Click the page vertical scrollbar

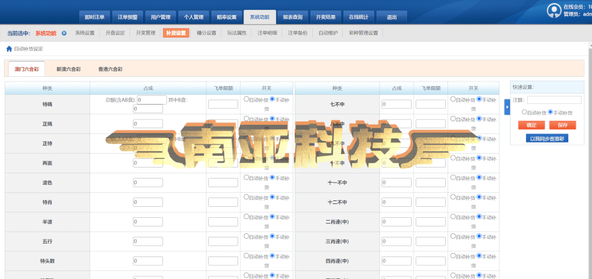pos(590,160)
